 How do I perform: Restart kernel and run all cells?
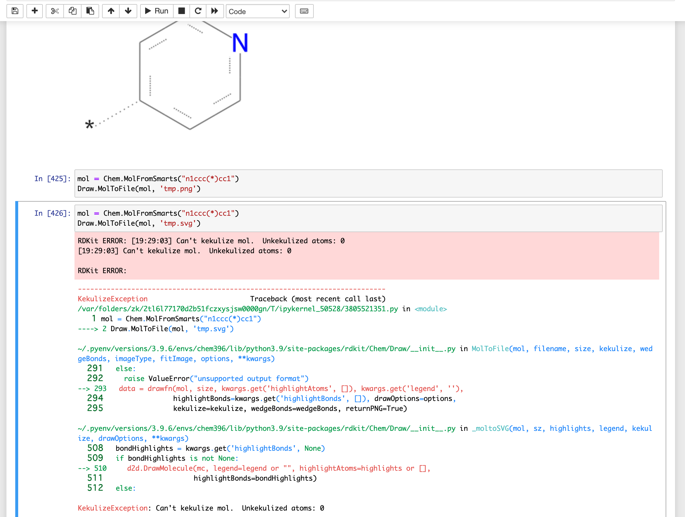tap(214, 11)
